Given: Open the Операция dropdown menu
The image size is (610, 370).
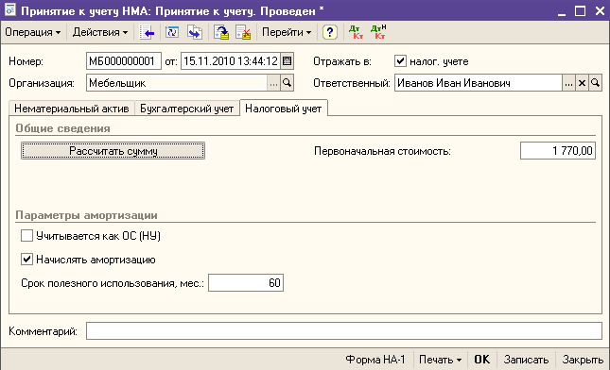Looking at the screenshot, I should (33, 32).
